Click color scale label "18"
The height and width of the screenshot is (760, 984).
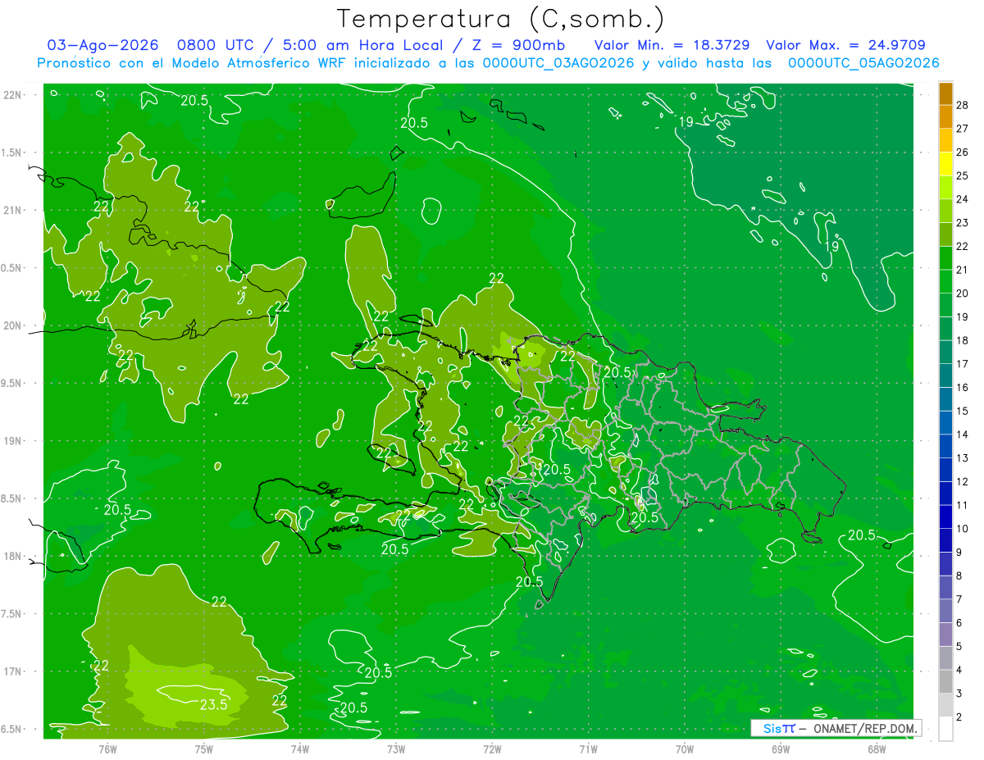click(963, 340)
